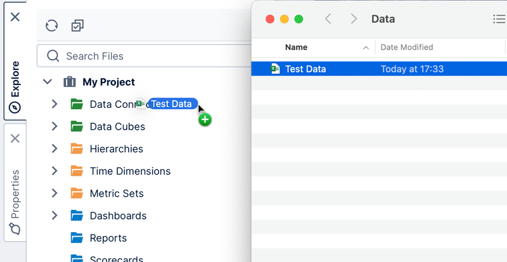Click the blue Dashboards folder icon
Screen dimensions: 507x262
pos(77,215)
